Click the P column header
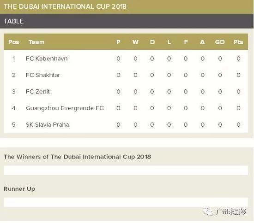The width and height of the screenshot is (254, 223). (x=118, y=42)
